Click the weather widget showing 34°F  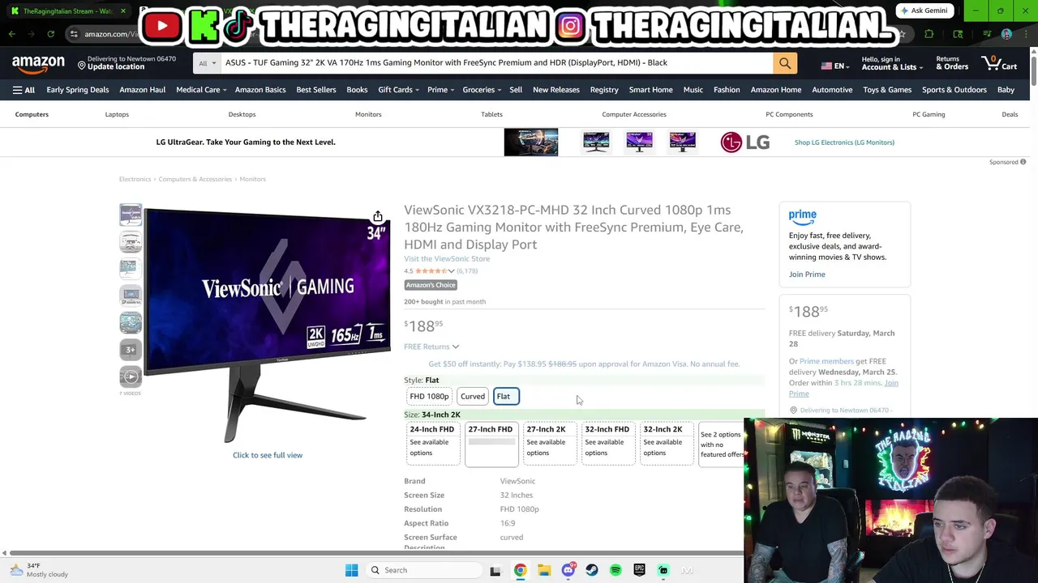pos(38,570)
